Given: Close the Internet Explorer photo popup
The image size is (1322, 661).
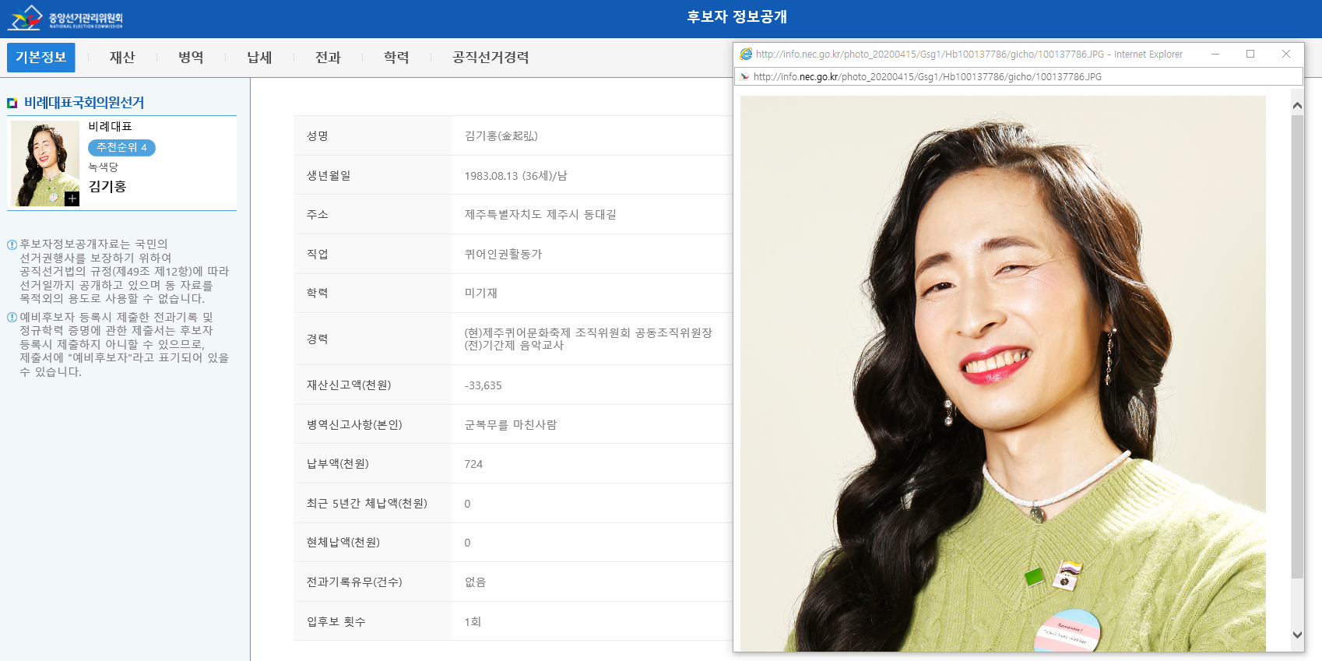Looking at the screenshot, I should (x=1286, y=54).
